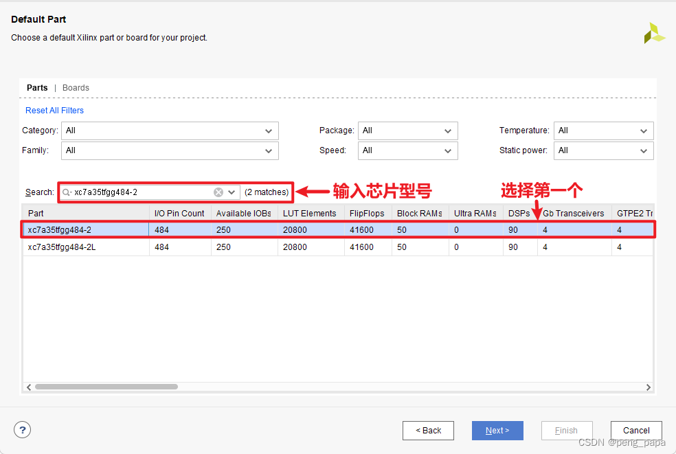Image resolution: width=676 pixels, height=454 pixels.
Task: Open the Speed dropdown
Action: [x=408, y=151]
